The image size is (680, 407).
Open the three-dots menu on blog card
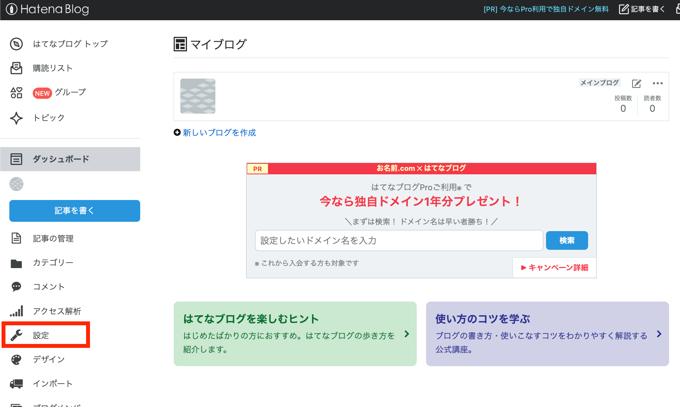coord(658,83)
